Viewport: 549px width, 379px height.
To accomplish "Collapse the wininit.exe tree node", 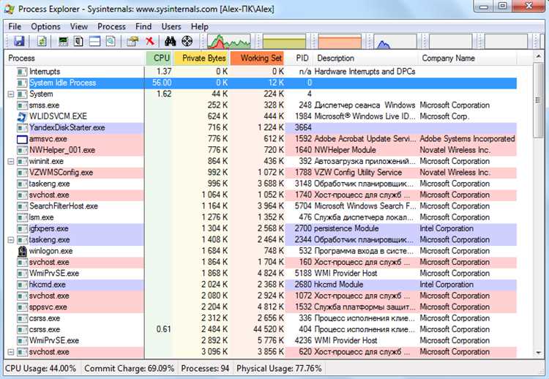I will point(11,161).
